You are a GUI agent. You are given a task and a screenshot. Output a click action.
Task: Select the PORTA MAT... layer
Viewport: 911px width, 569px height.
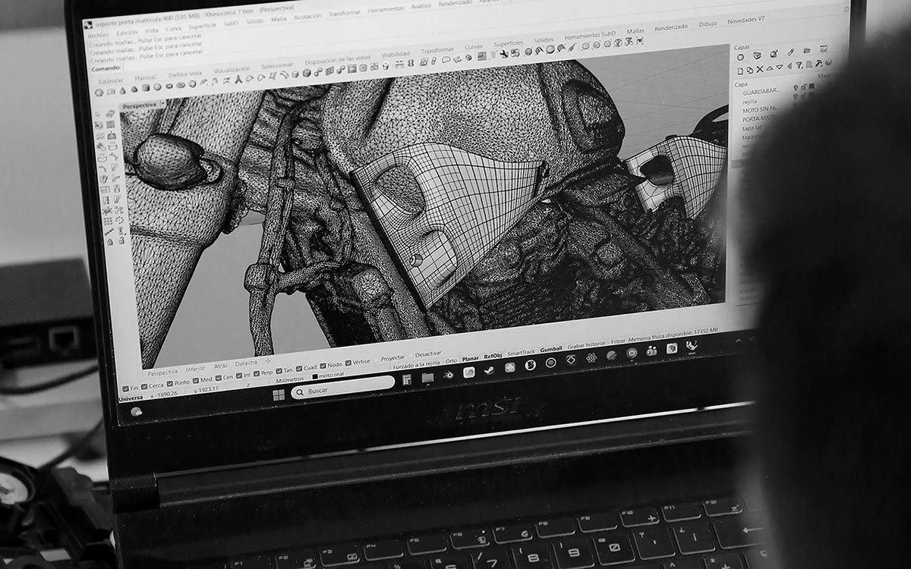coord(758,119)
